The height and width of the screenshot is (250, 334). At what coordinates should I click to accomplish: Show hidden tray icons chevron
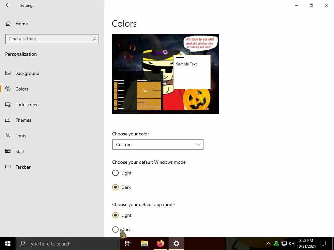[x=268, y=243]
